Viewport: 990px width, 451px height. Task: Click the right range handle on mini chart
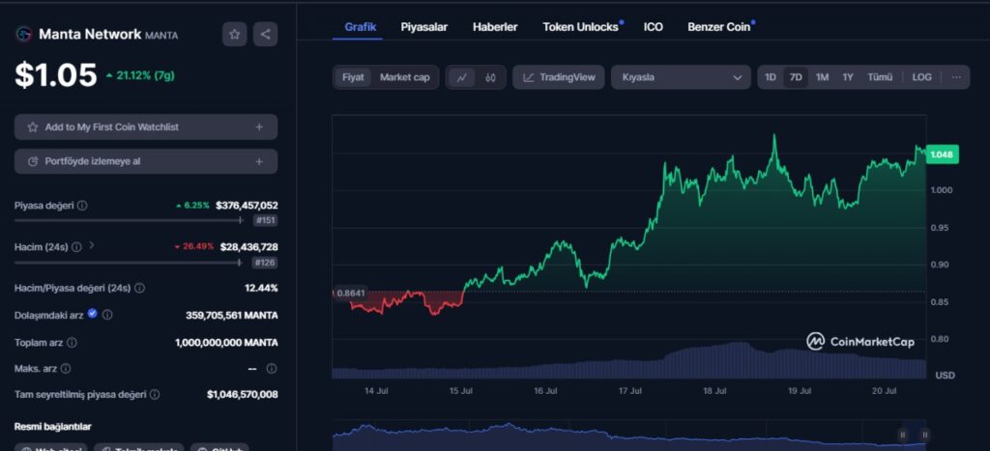[924, 435]
